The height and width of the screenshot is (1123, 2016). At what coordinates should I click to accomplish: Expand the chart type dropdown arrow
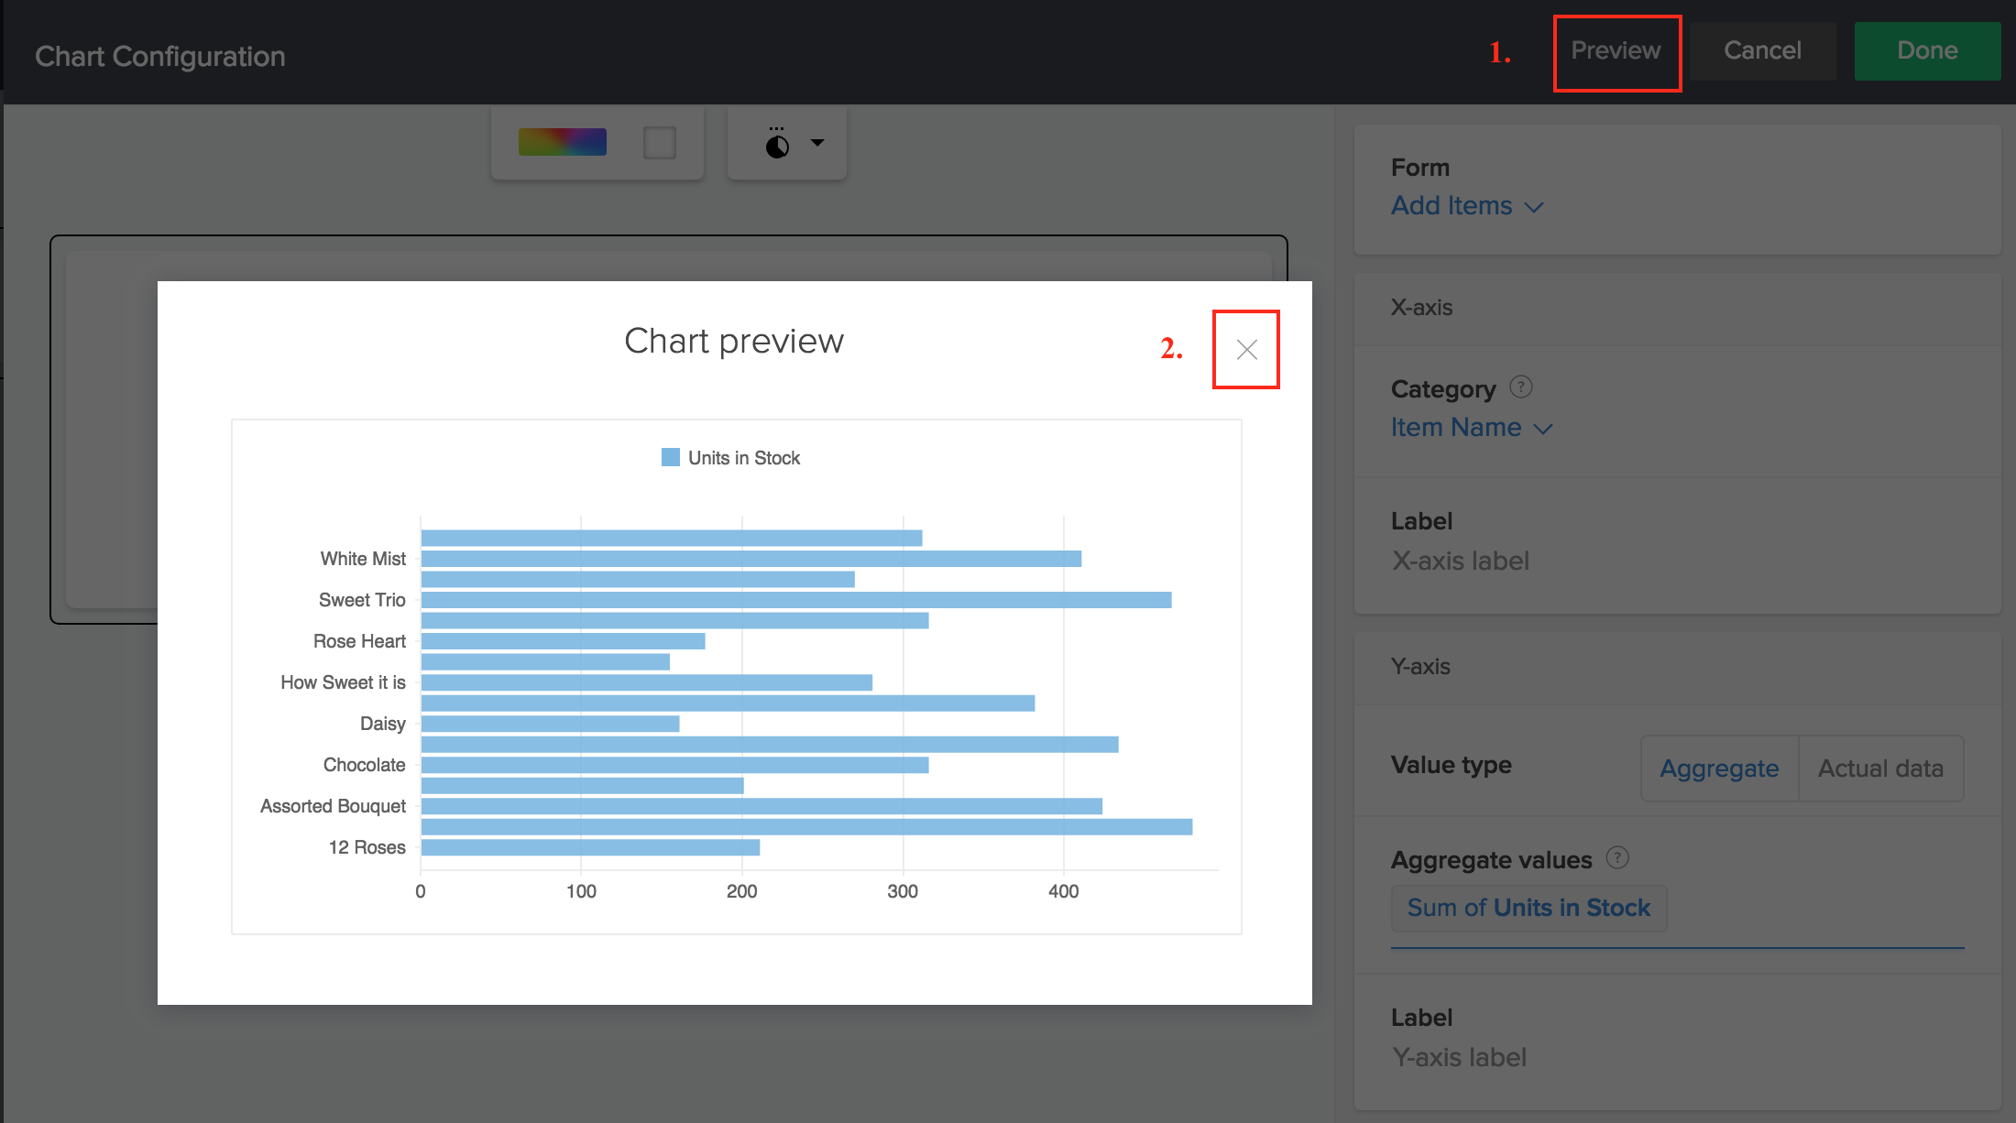point(817,143)
